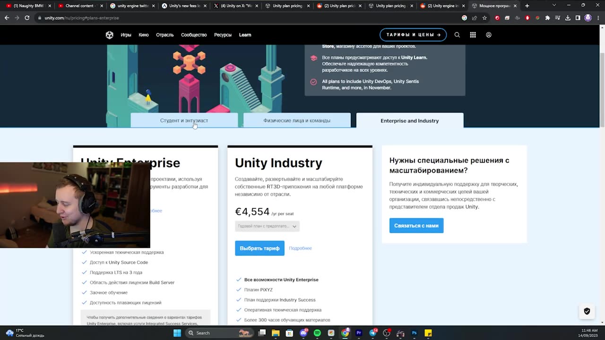Bookmark this page with star icon
Viewport: 605px width, 340px height.
pyautogui.click(x=484, y=18)
